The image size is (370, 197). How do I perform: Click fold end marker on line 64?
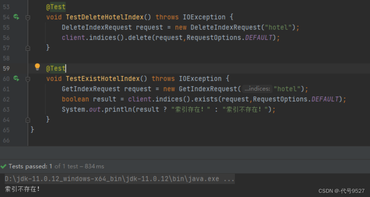(28, 120)
